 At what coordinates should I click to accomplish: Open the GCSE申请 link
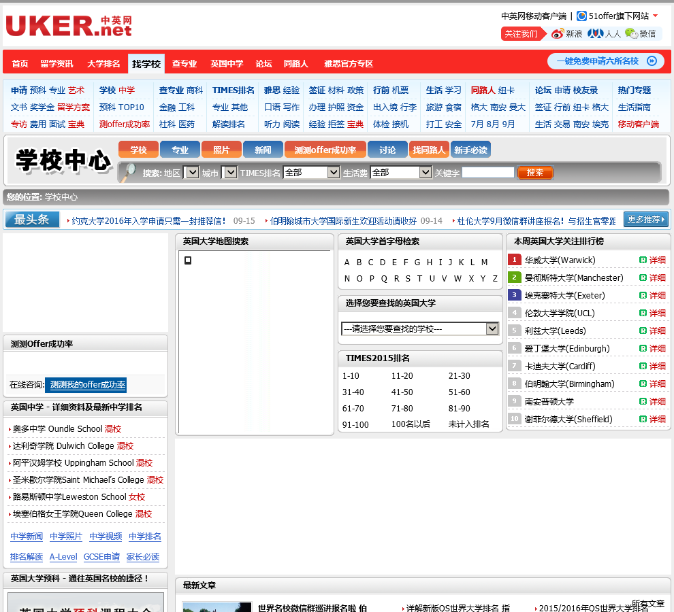point(101,557)
